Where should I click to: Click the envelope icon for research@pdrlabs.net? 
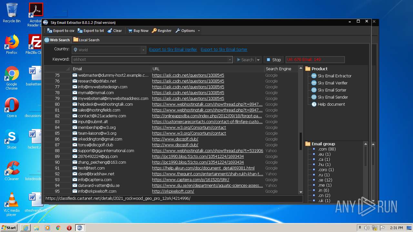[75, 81]
